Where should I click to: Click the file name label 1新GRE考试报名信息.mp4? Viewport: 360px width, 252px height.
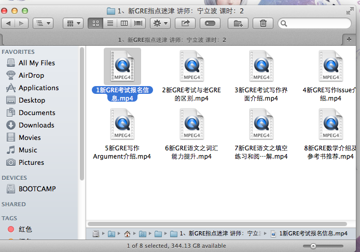tap(122, 94)
